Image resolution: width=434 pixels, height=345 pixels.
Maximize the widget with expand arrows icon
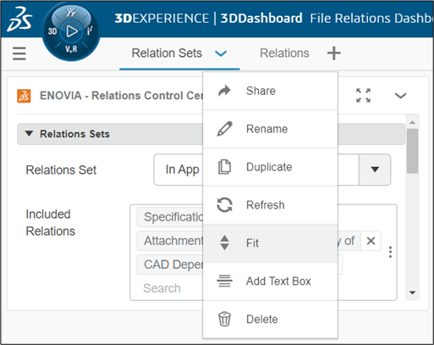tap(363, 95)
